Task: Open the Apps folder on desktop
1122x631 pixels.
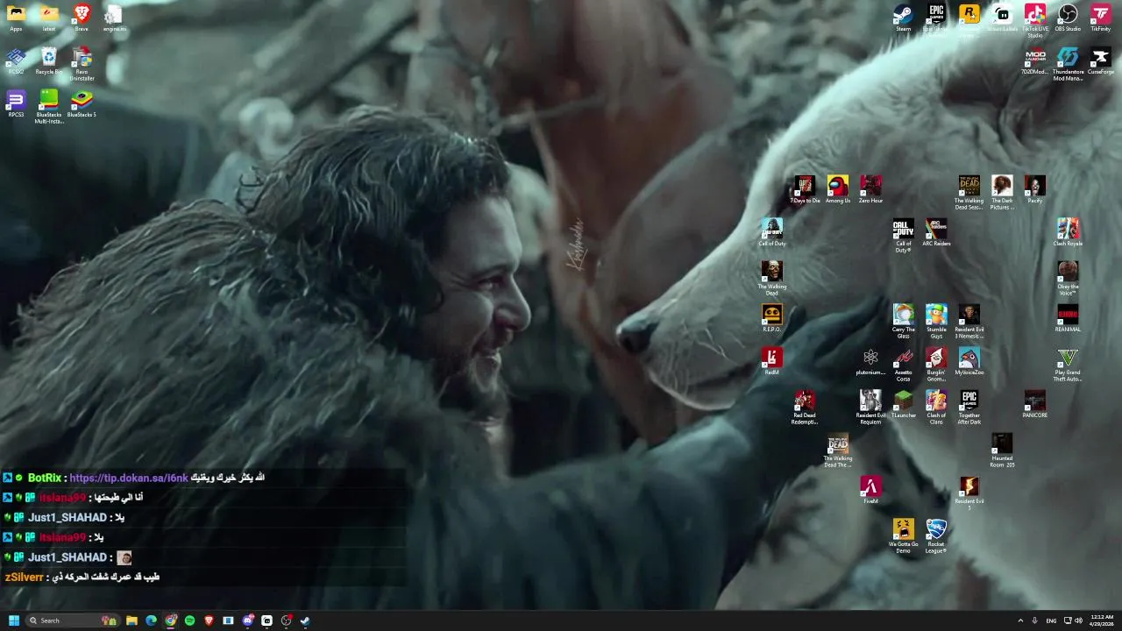Action: 16,18
